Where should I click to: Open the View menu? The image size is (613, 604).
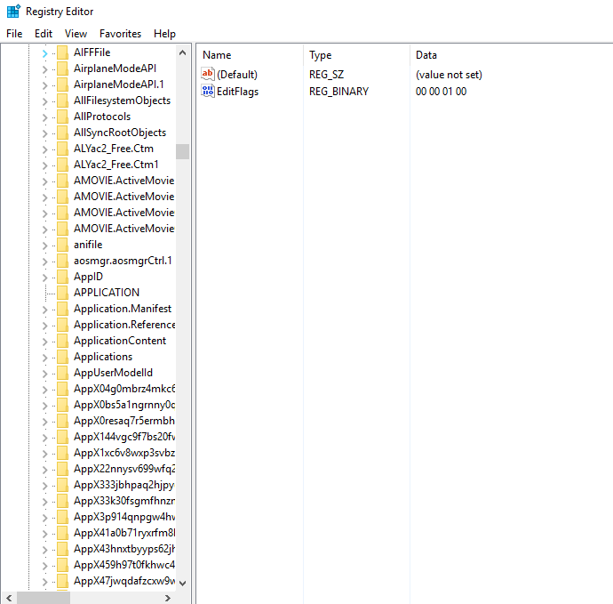[x=76, y=34]
